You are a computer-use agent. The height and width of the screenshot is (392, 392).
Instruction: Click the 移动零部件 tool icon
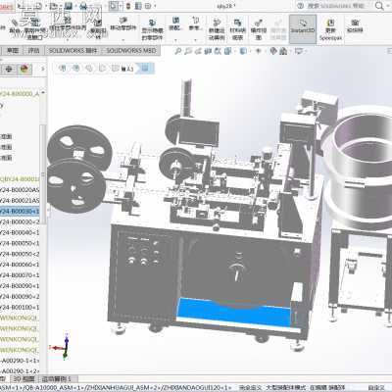pos(122,22)
